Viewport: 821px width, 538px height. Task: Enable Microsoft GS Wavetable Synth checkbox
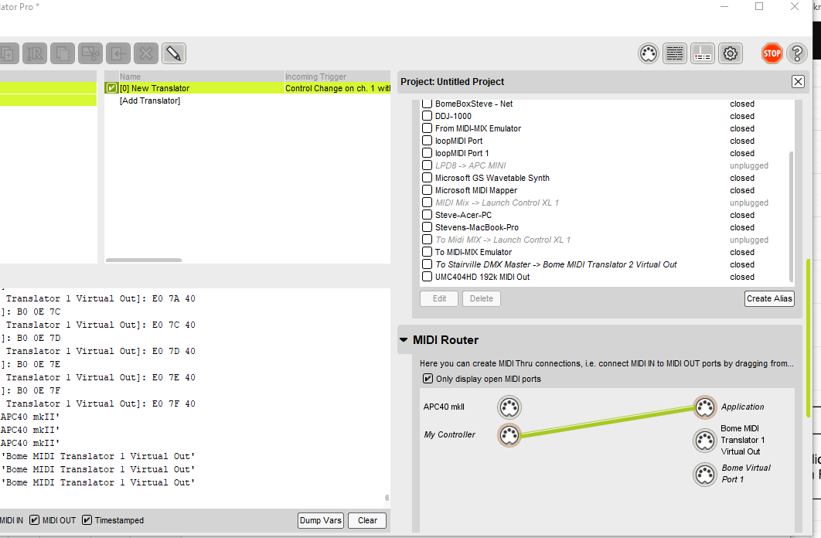(x=428, y=178)
